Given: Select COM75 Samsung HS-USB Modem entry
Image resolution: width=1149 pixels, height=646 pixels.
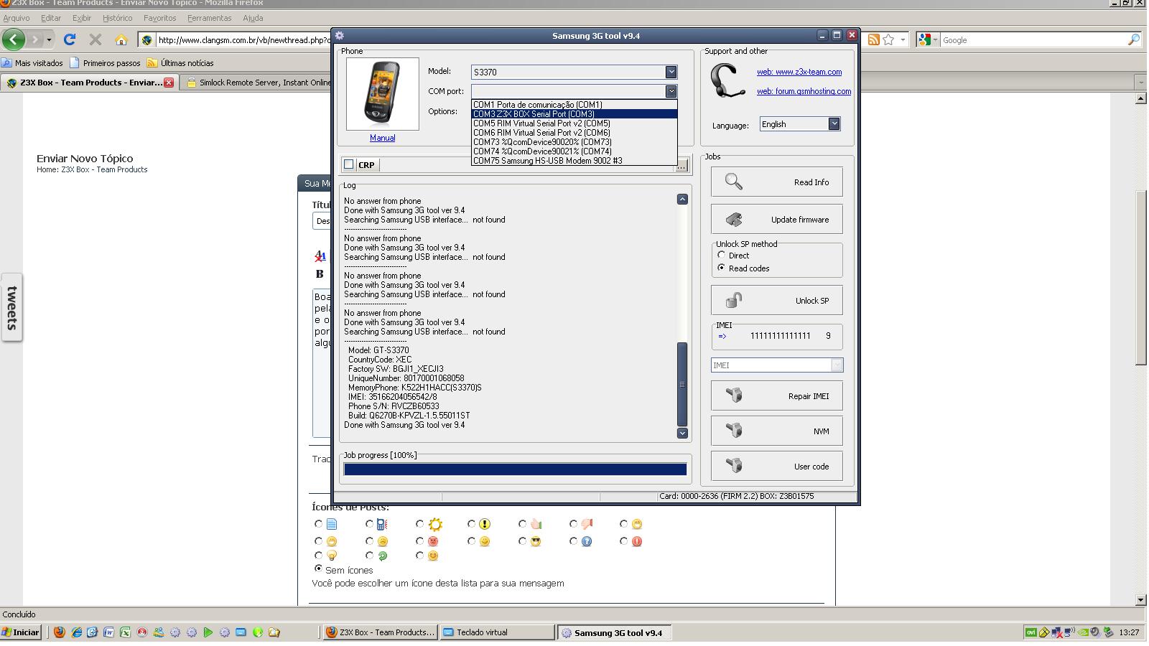Looking at the screenshot, I should tap(574, 160).
